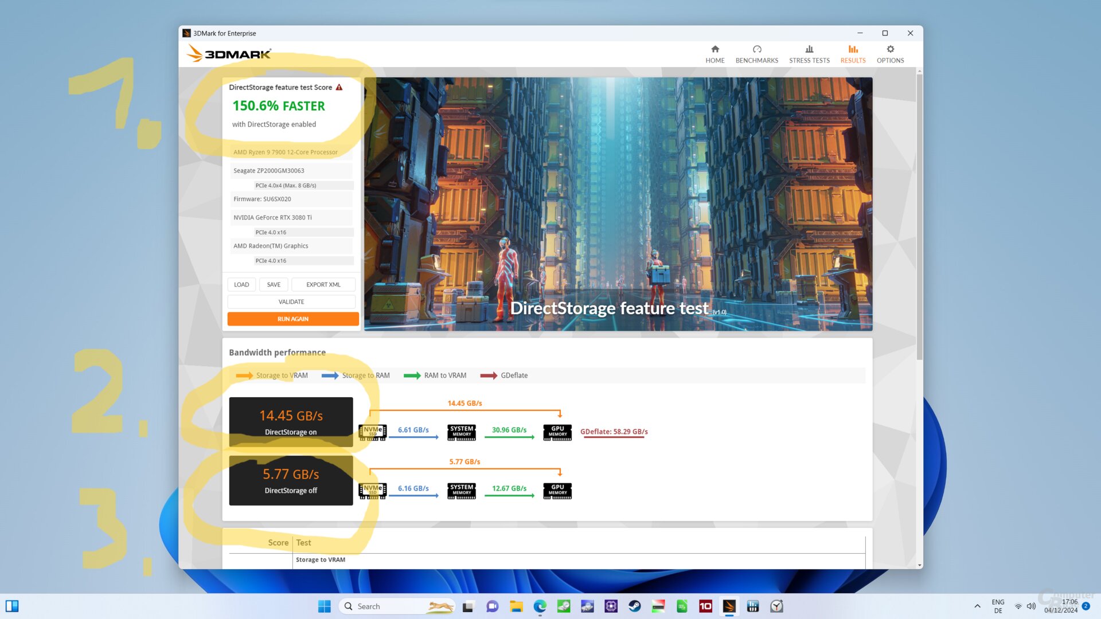Click the '12.67 GB/s' value

[x=509, y=488]
